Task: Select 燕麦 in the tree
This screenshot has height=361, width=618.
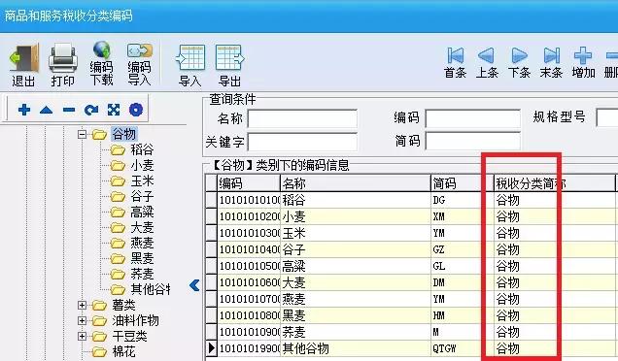Action: point(142,243)
